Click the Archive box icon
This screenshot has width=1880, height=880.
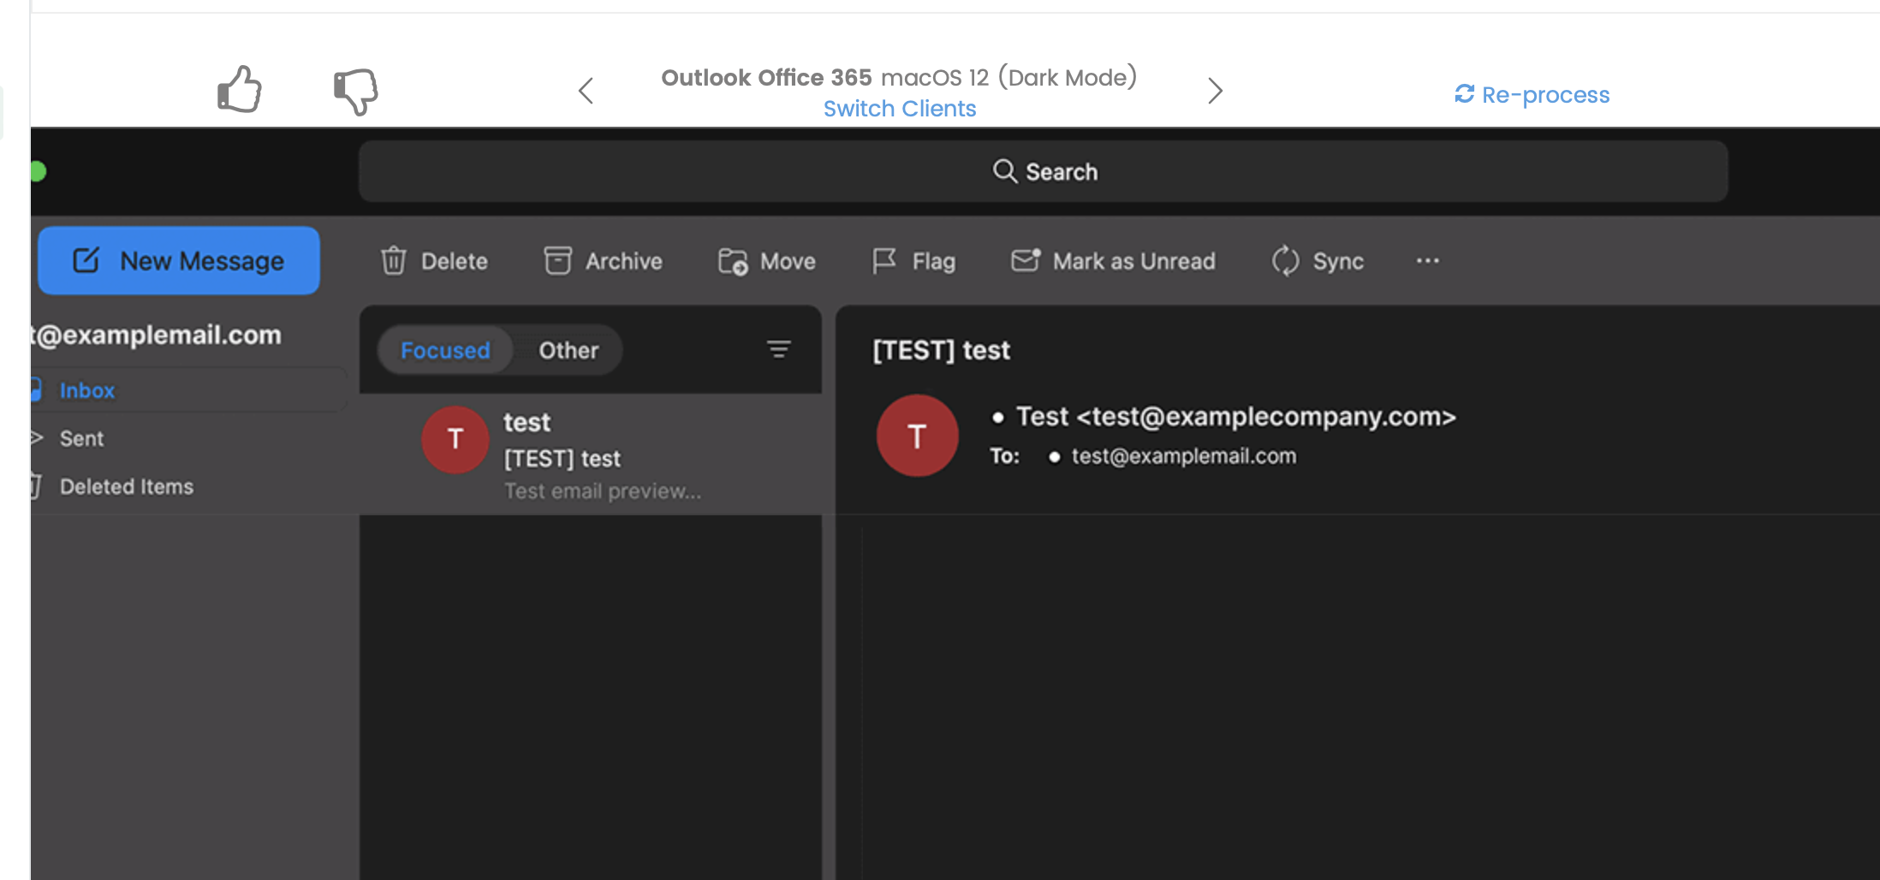[557, 260]
